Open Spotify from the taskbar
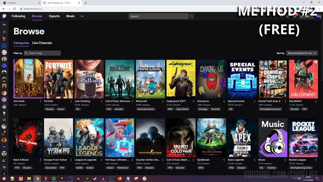Screen dimensions: 323x182 (x=54, y=178)
